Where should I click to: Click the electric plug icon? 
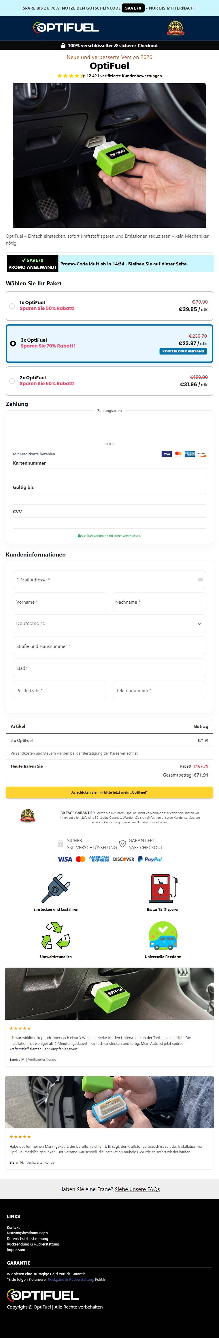(56, 889)
